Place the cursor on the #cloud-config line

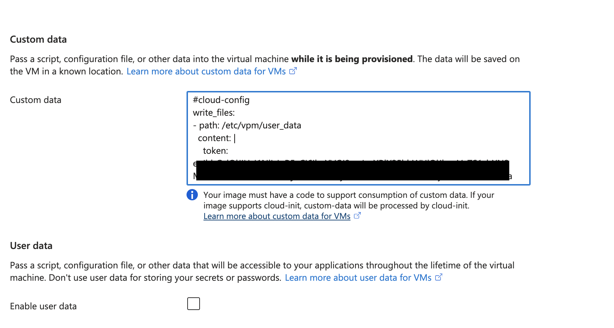[221, 100]
